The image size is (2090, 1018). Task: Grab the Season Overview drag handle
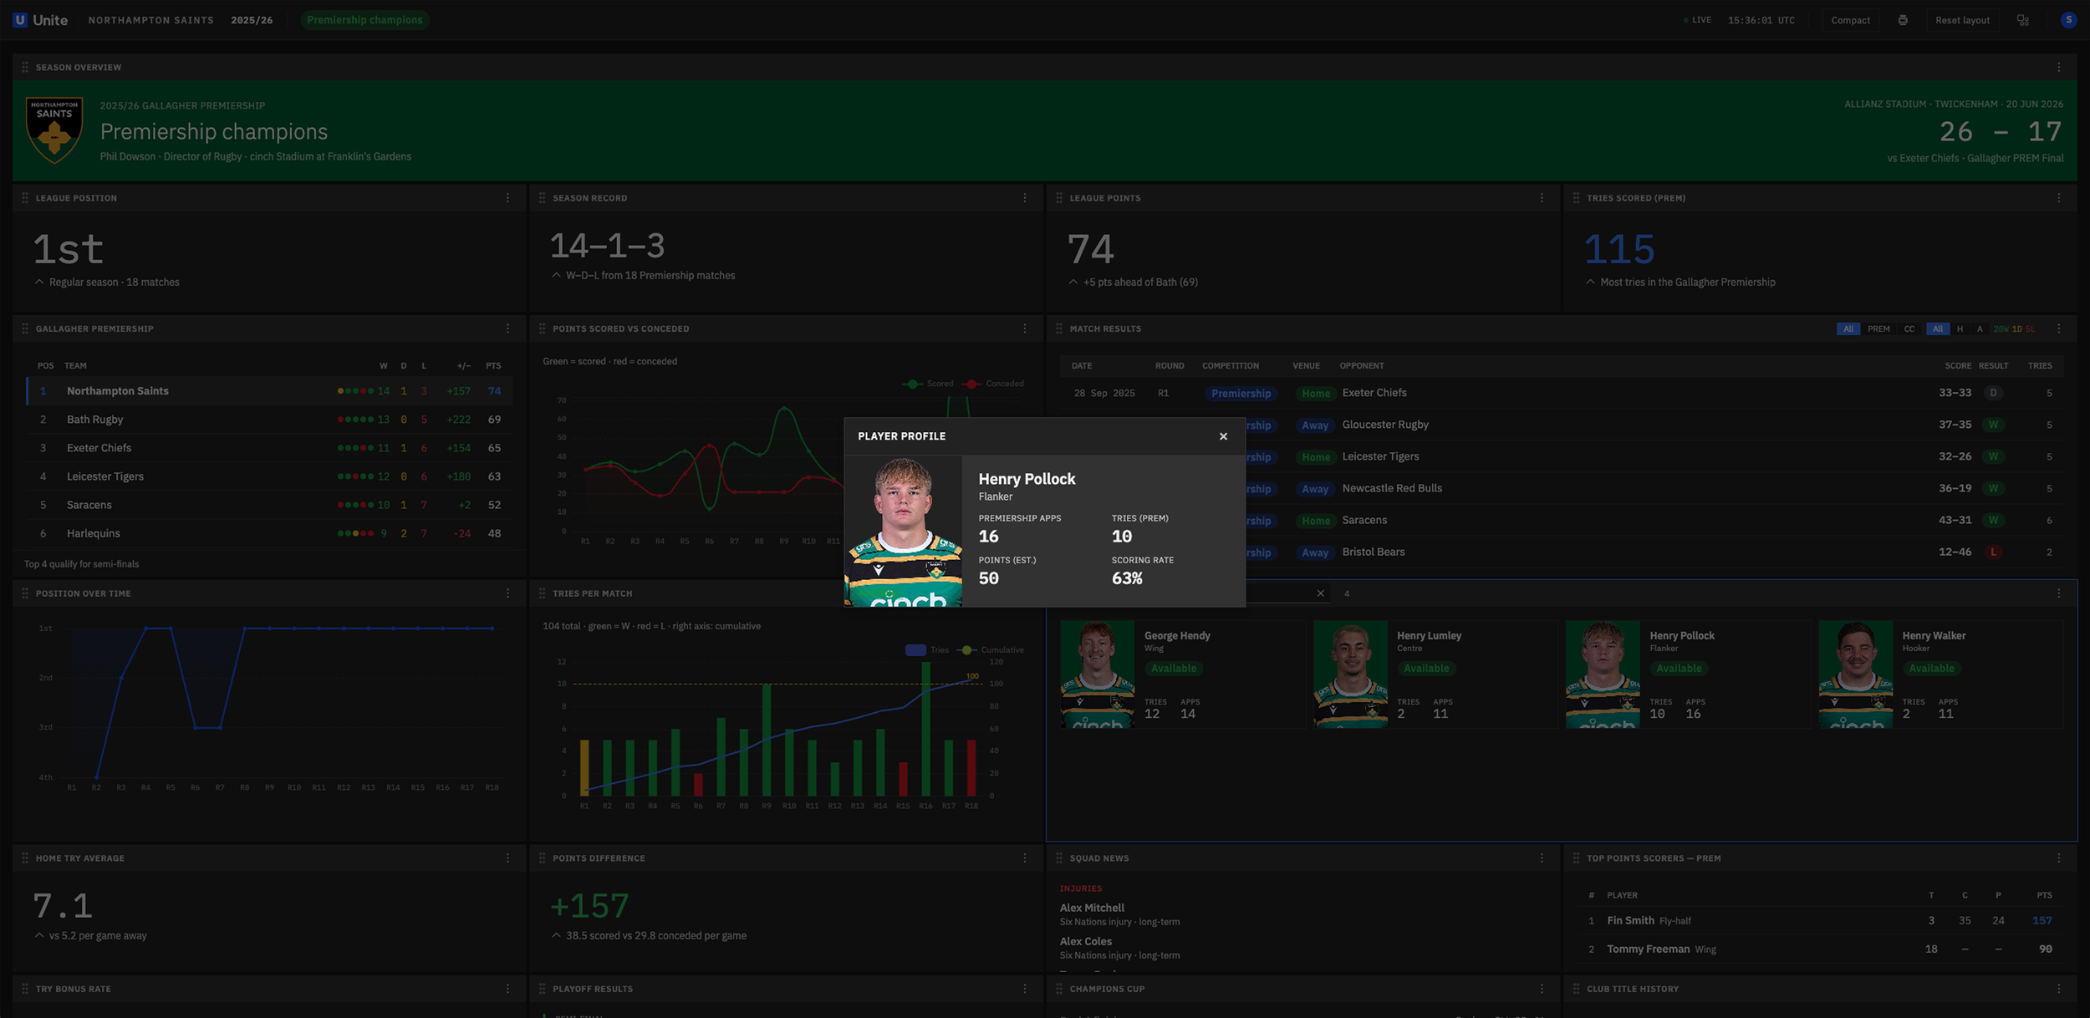tap(25, 67)
